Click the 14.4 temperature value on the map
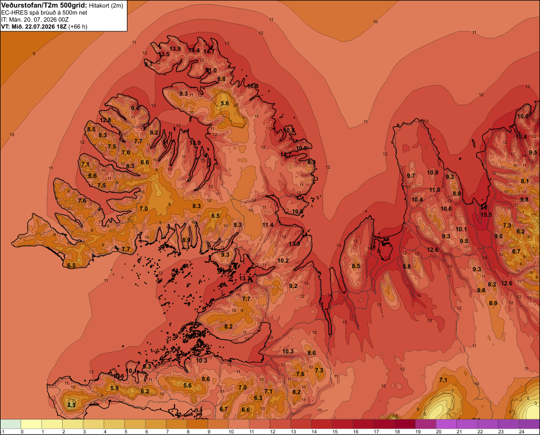Image resolution: width=540 pixels, height=435 pixels. click(194, 50)
